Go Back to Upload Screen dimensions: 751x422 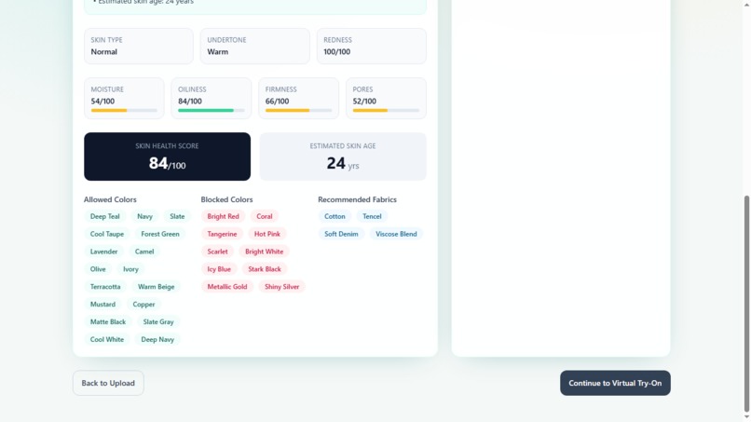pyautogui.click(x=108, y=383)
